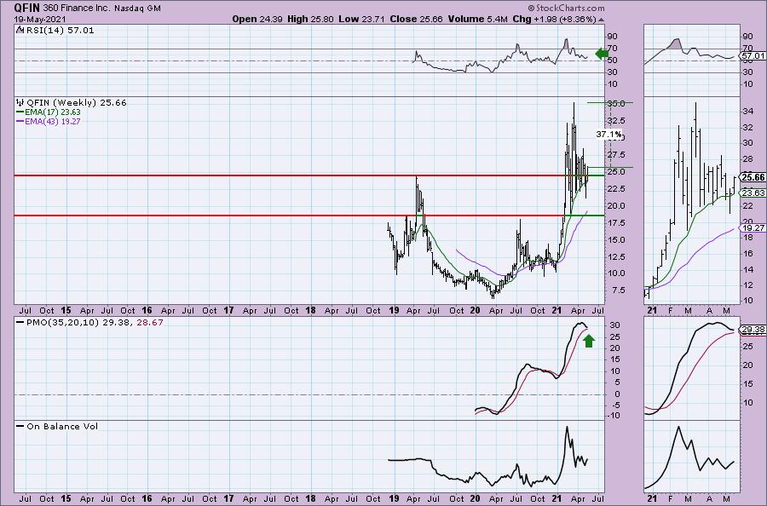
Task: Click the 'QFIN (Weekly) 25.66' legend label
Action: coord(77,103)
